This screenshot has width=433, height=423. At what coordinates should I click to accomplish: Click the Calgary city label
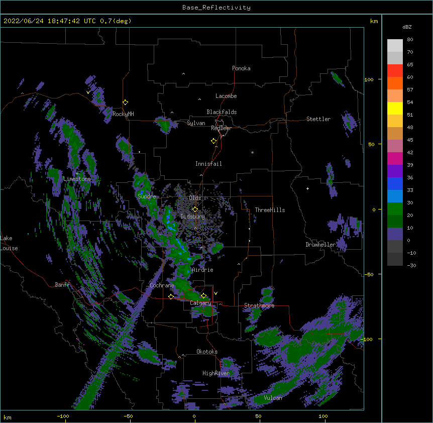coord(200,303)
